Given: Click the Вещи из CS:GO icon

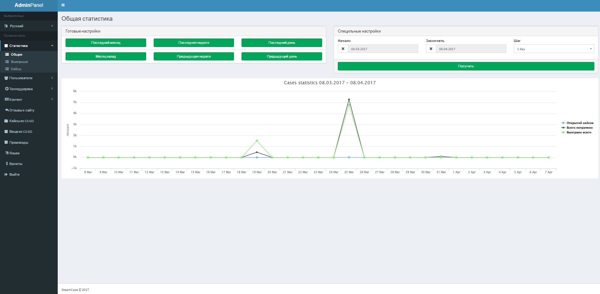Looking at the screenshot, I should click(x=6, y=132).
